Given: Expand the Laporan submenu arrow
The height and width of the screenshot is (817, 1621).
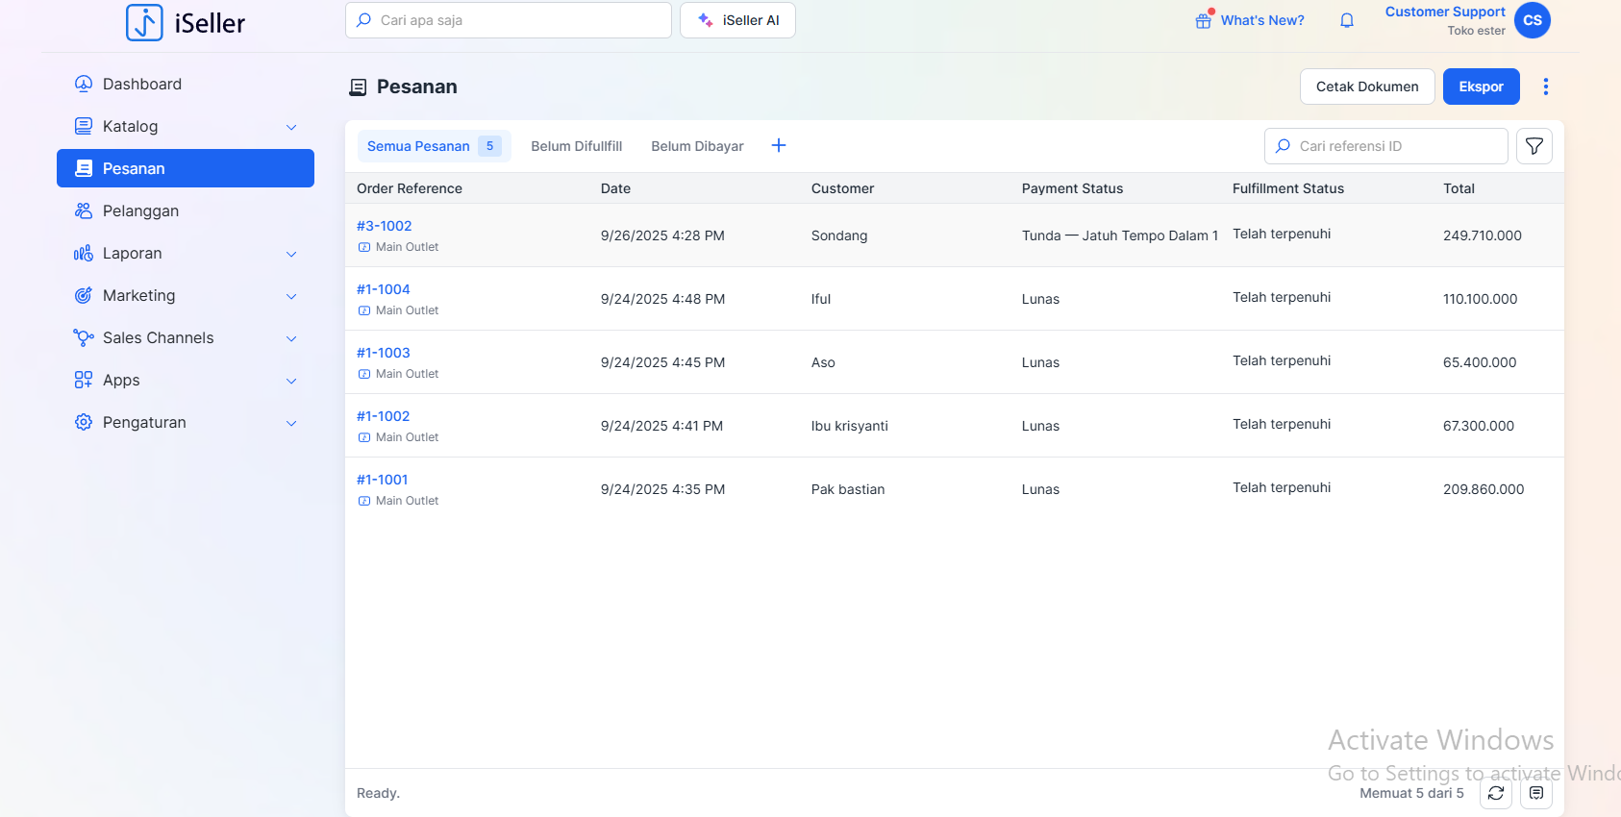Looking at the screenshot, I should coord(291,254).
